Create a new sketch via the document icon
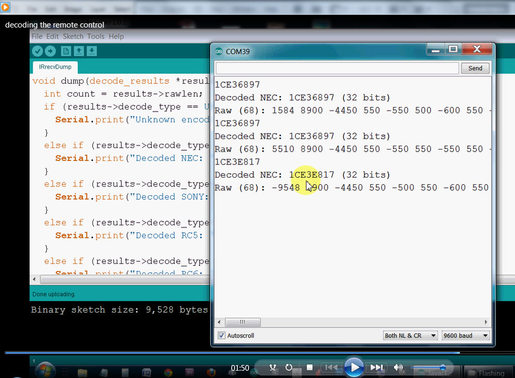The height and width of the screenshot is (378, 515). [65, 51]
